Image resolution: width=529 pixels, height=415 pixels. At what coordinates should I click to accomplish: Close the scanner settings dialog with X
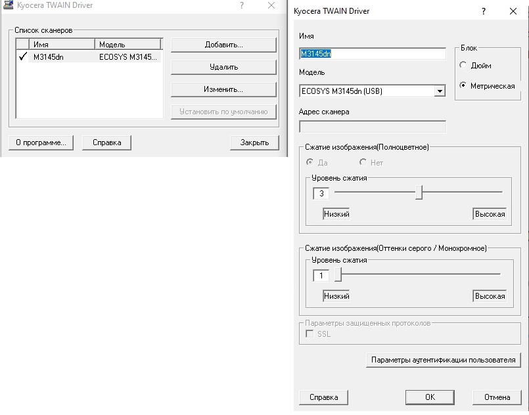pyautogui.click(x=513, y=11)
